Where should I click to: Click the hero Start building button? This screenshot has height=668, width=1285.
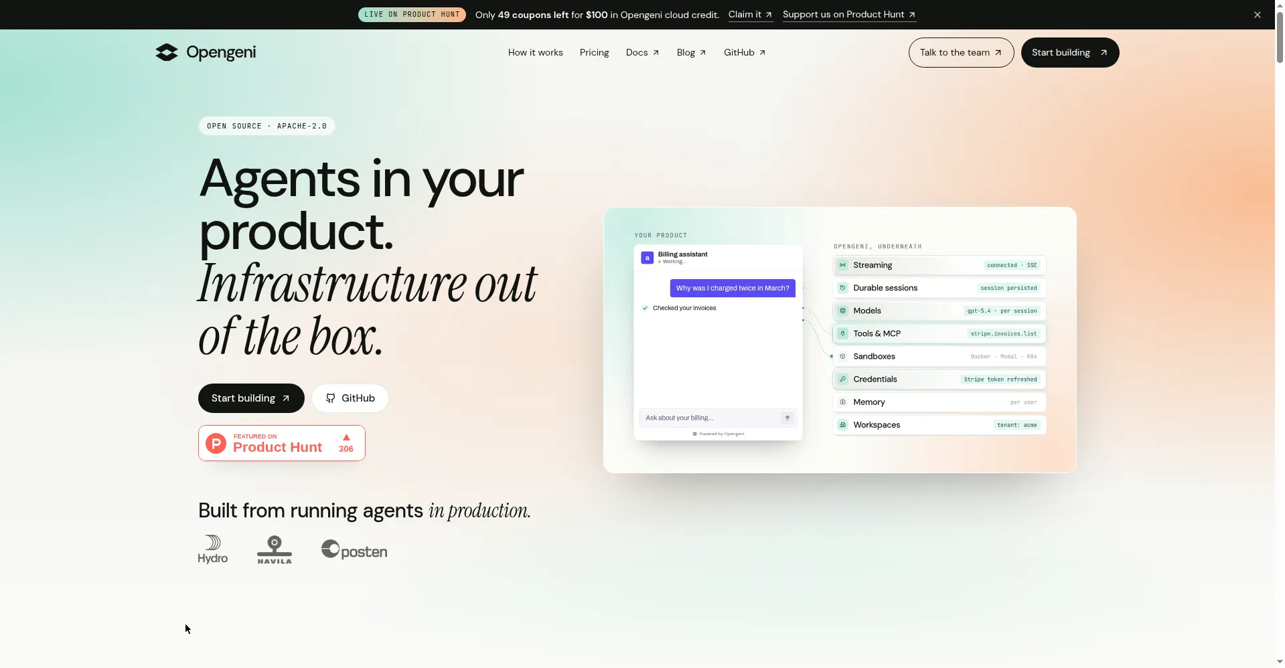pyautogui.click(x=251, y=398)
